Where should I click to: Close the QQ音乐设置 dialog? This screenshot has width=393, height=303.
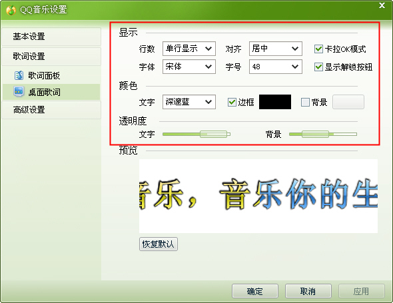382,5
